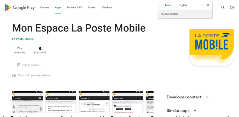This screenshot has width=239, height=117.
Task: Switch to the Games tab
Action: tap(44, 7)
